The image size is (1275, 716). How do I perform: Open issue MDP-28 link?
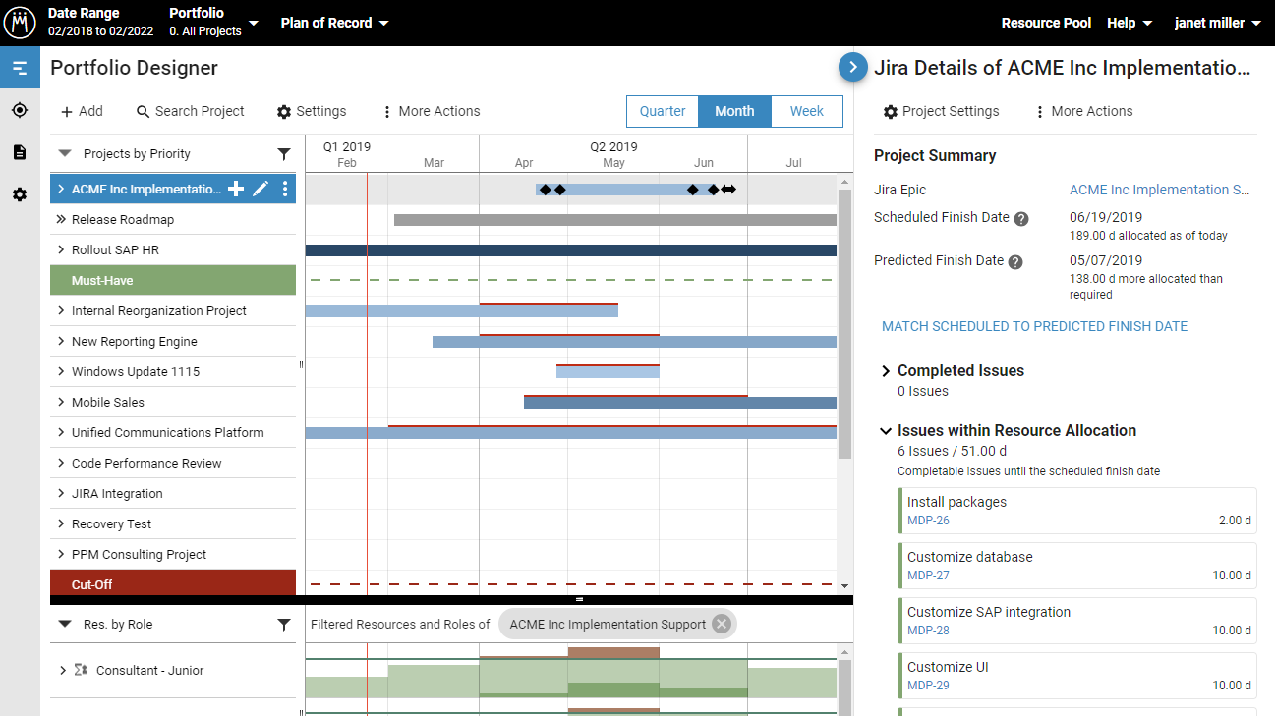pos(928,631)
